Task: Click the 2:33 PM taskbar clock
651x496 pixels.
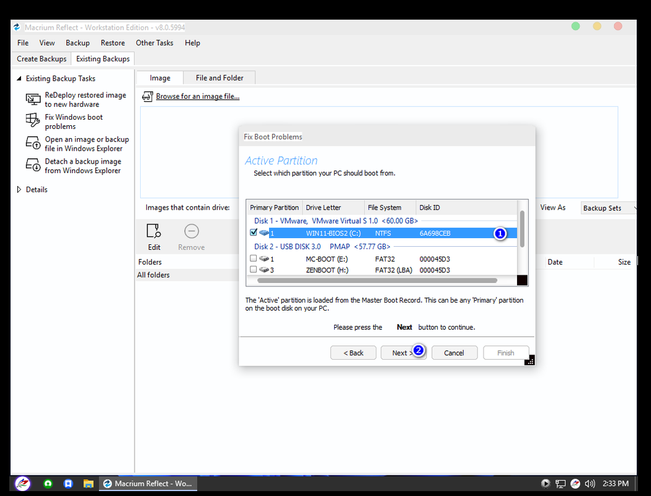Action: point(615,484)
